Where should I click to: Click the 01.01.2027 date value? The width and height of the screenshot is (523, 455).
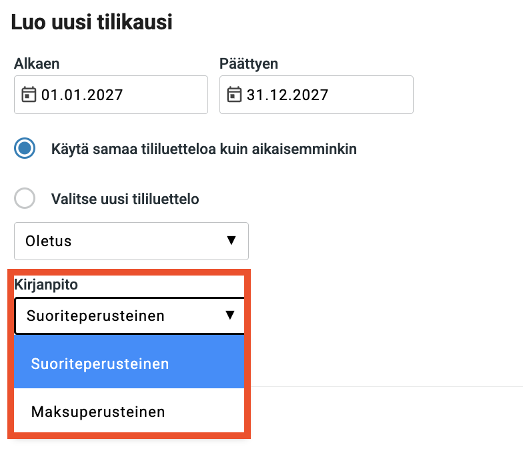click(82, 94)
